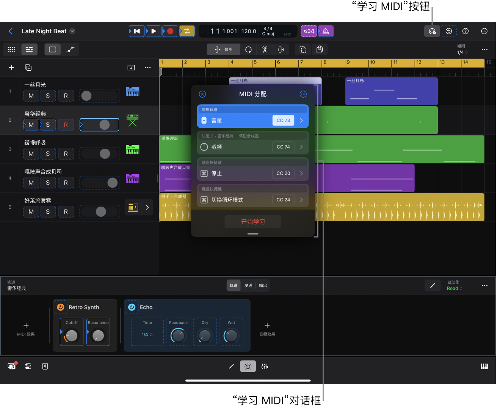
Task: Adjust the 一丝月光 track volume slider
Action: (99, 96)
